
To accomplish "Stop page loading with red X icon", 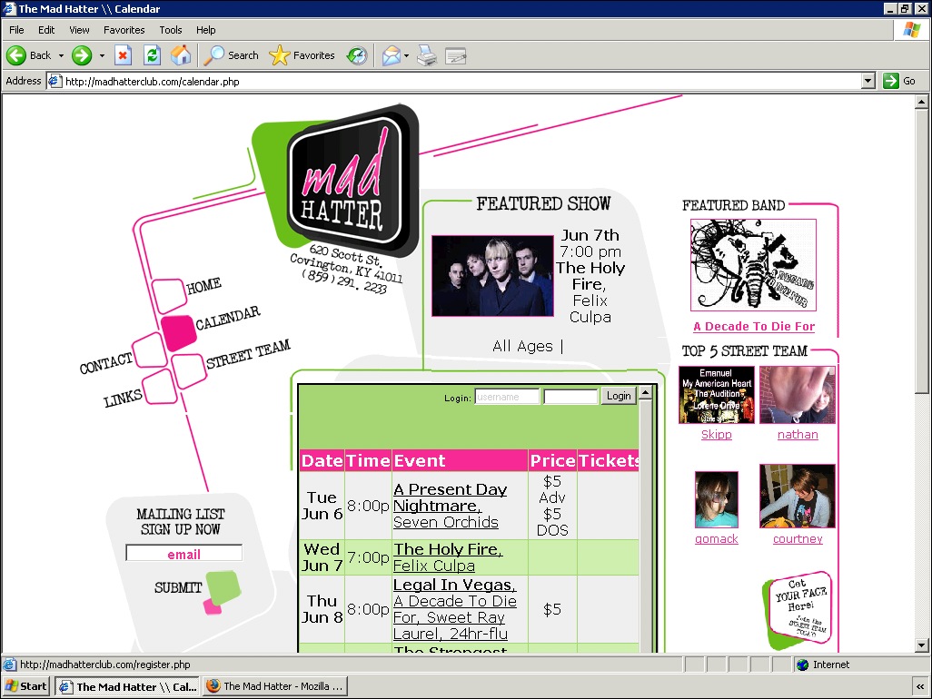I will pyautogui.click(x=123, y=55).
